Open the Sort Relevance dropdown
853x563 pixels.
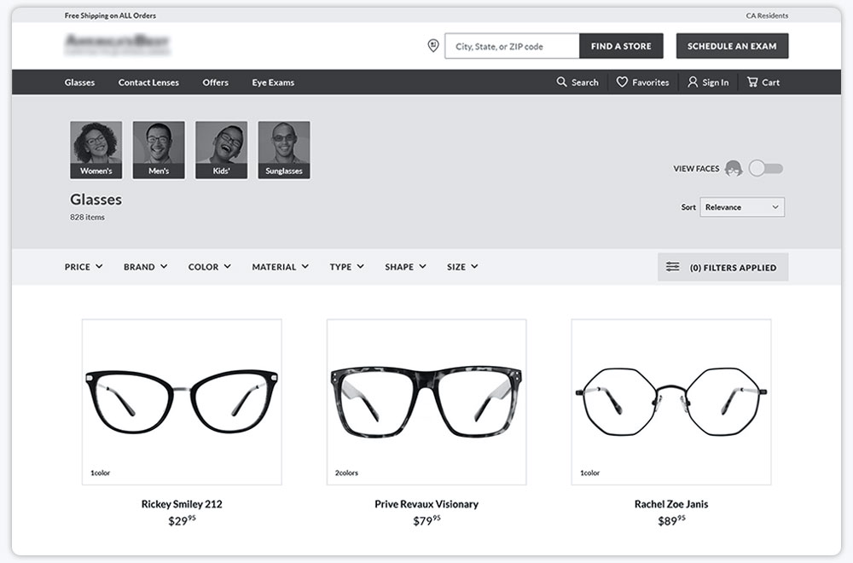click(741, 207)
